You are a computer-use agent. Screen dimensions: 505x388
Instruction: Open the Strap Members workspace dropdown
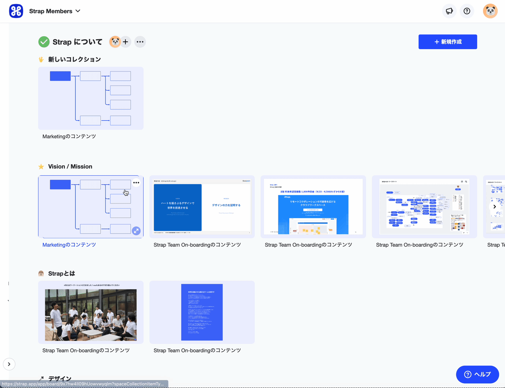point(55,11)
